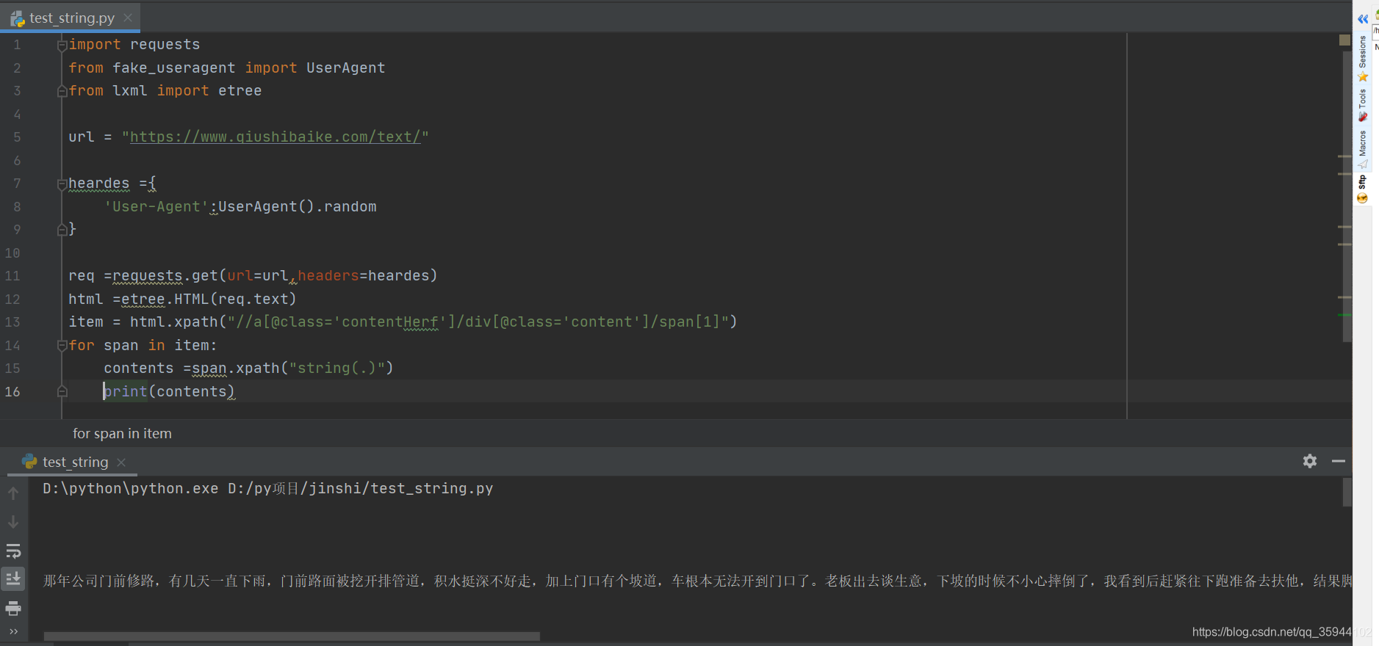Click the up stack trace arrow
The width and height of the screenshot is (1379, 646).
13,493
